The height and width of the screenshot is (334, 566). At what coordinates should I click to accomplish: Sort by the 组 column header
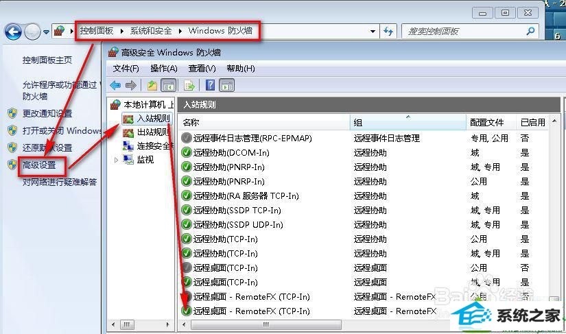pos(408,122)
